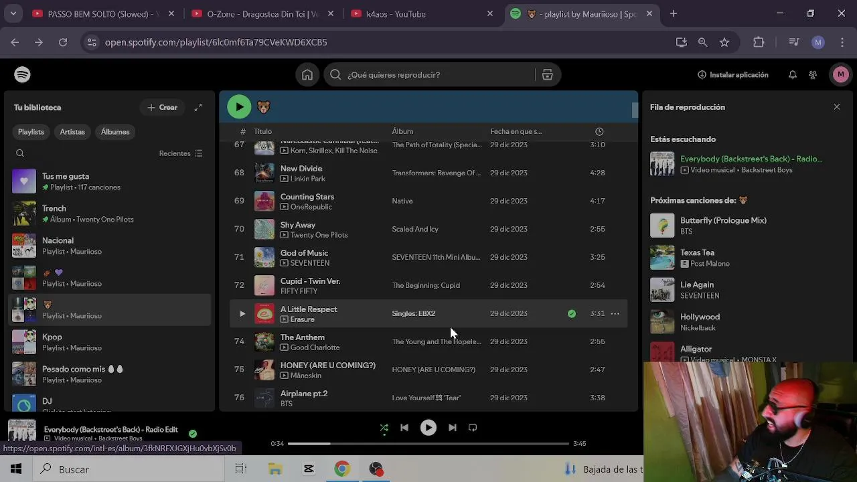Filter library by Artistas

[x=72, y=132]
